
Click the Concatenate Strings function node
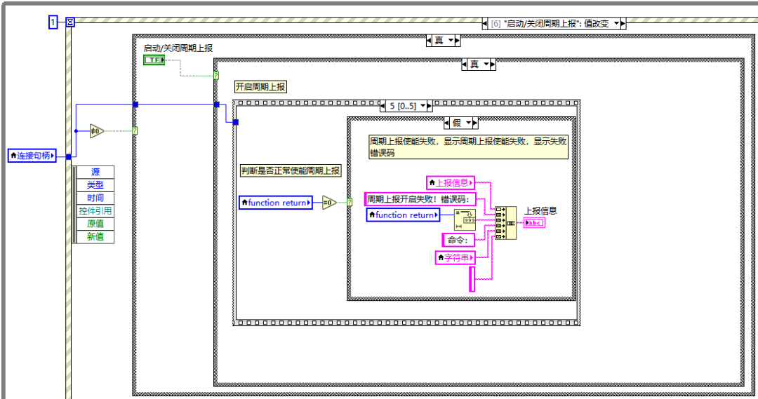pyautogui.click(x=505, y=223)
